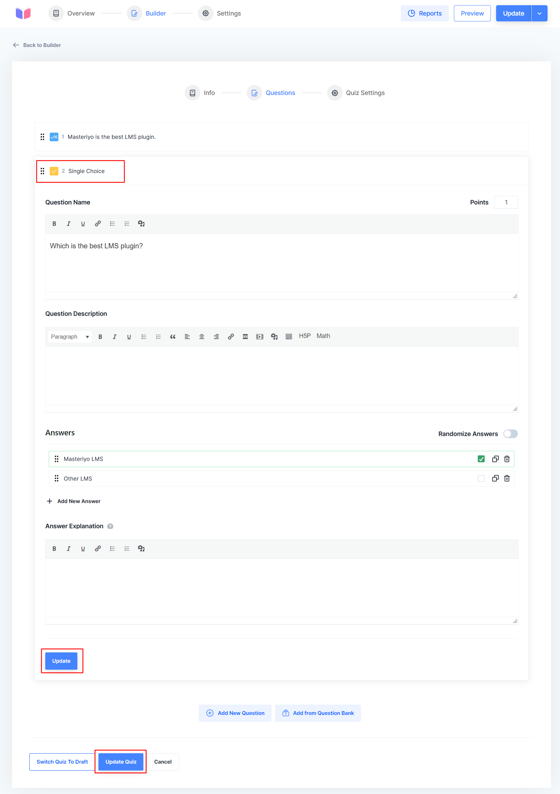The image size is (560, 794).
Task: Toggle toolbar icon in Question Description editor
Action: (289, 336)
